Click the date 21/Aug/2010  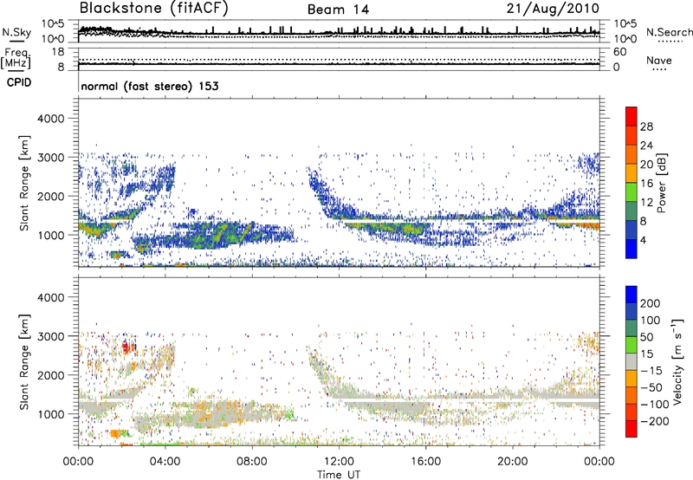pyautogui.click(x=553, y=9)
